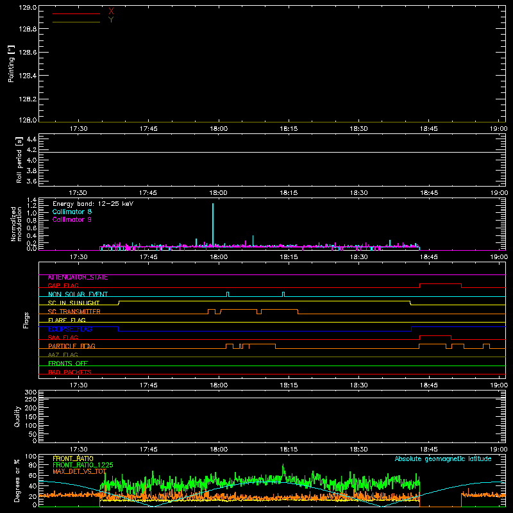Click 17:45 under the Quality panel
The height and width of the screenshot is (513, 513).
(149, 450)
